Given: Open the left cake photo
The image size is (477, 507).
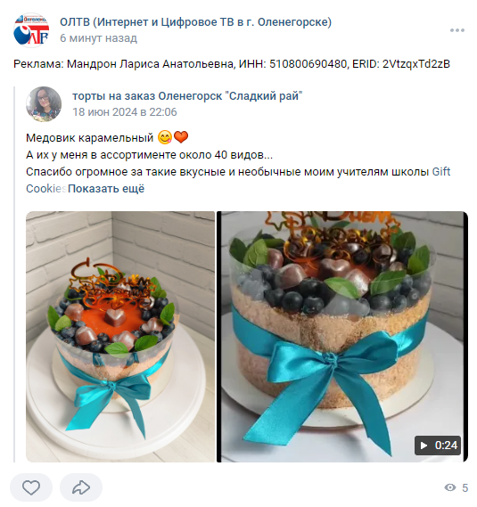Looking at the screenshot, I should tap(120, 337).
